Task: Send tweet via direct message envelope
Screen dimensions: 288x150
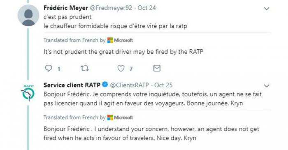Action: point(157,68)
